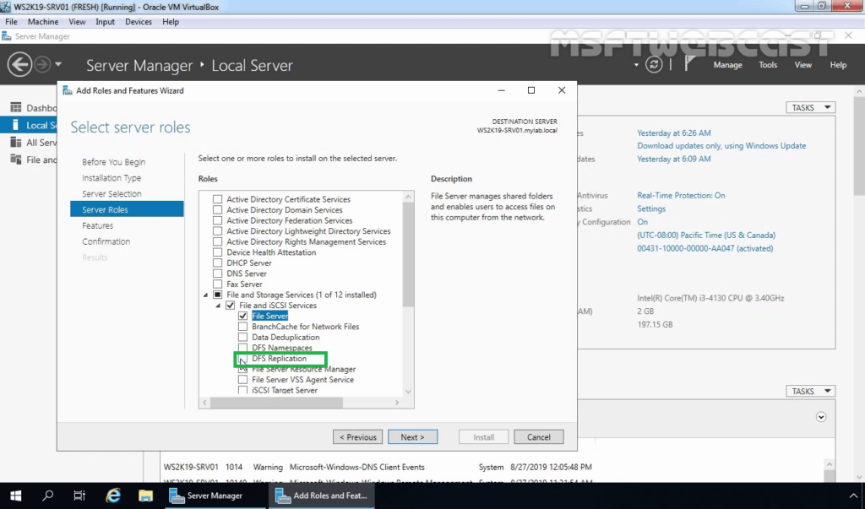This screenshot has height=509, width=865.
Task: Select File and Storage icon in sidebar
Action: pos(16,160)
